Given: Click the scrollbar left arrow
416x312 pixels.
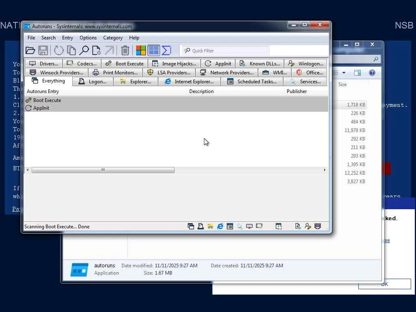Looking at the screenshot, I should click(x=28, y=170).
